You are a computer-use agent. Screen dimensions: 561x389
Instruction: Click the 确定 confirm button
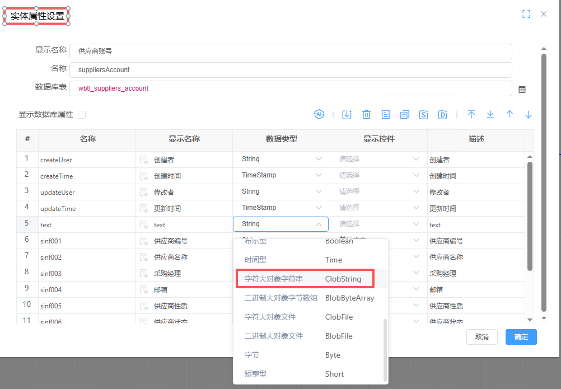(x=521, y=337)
